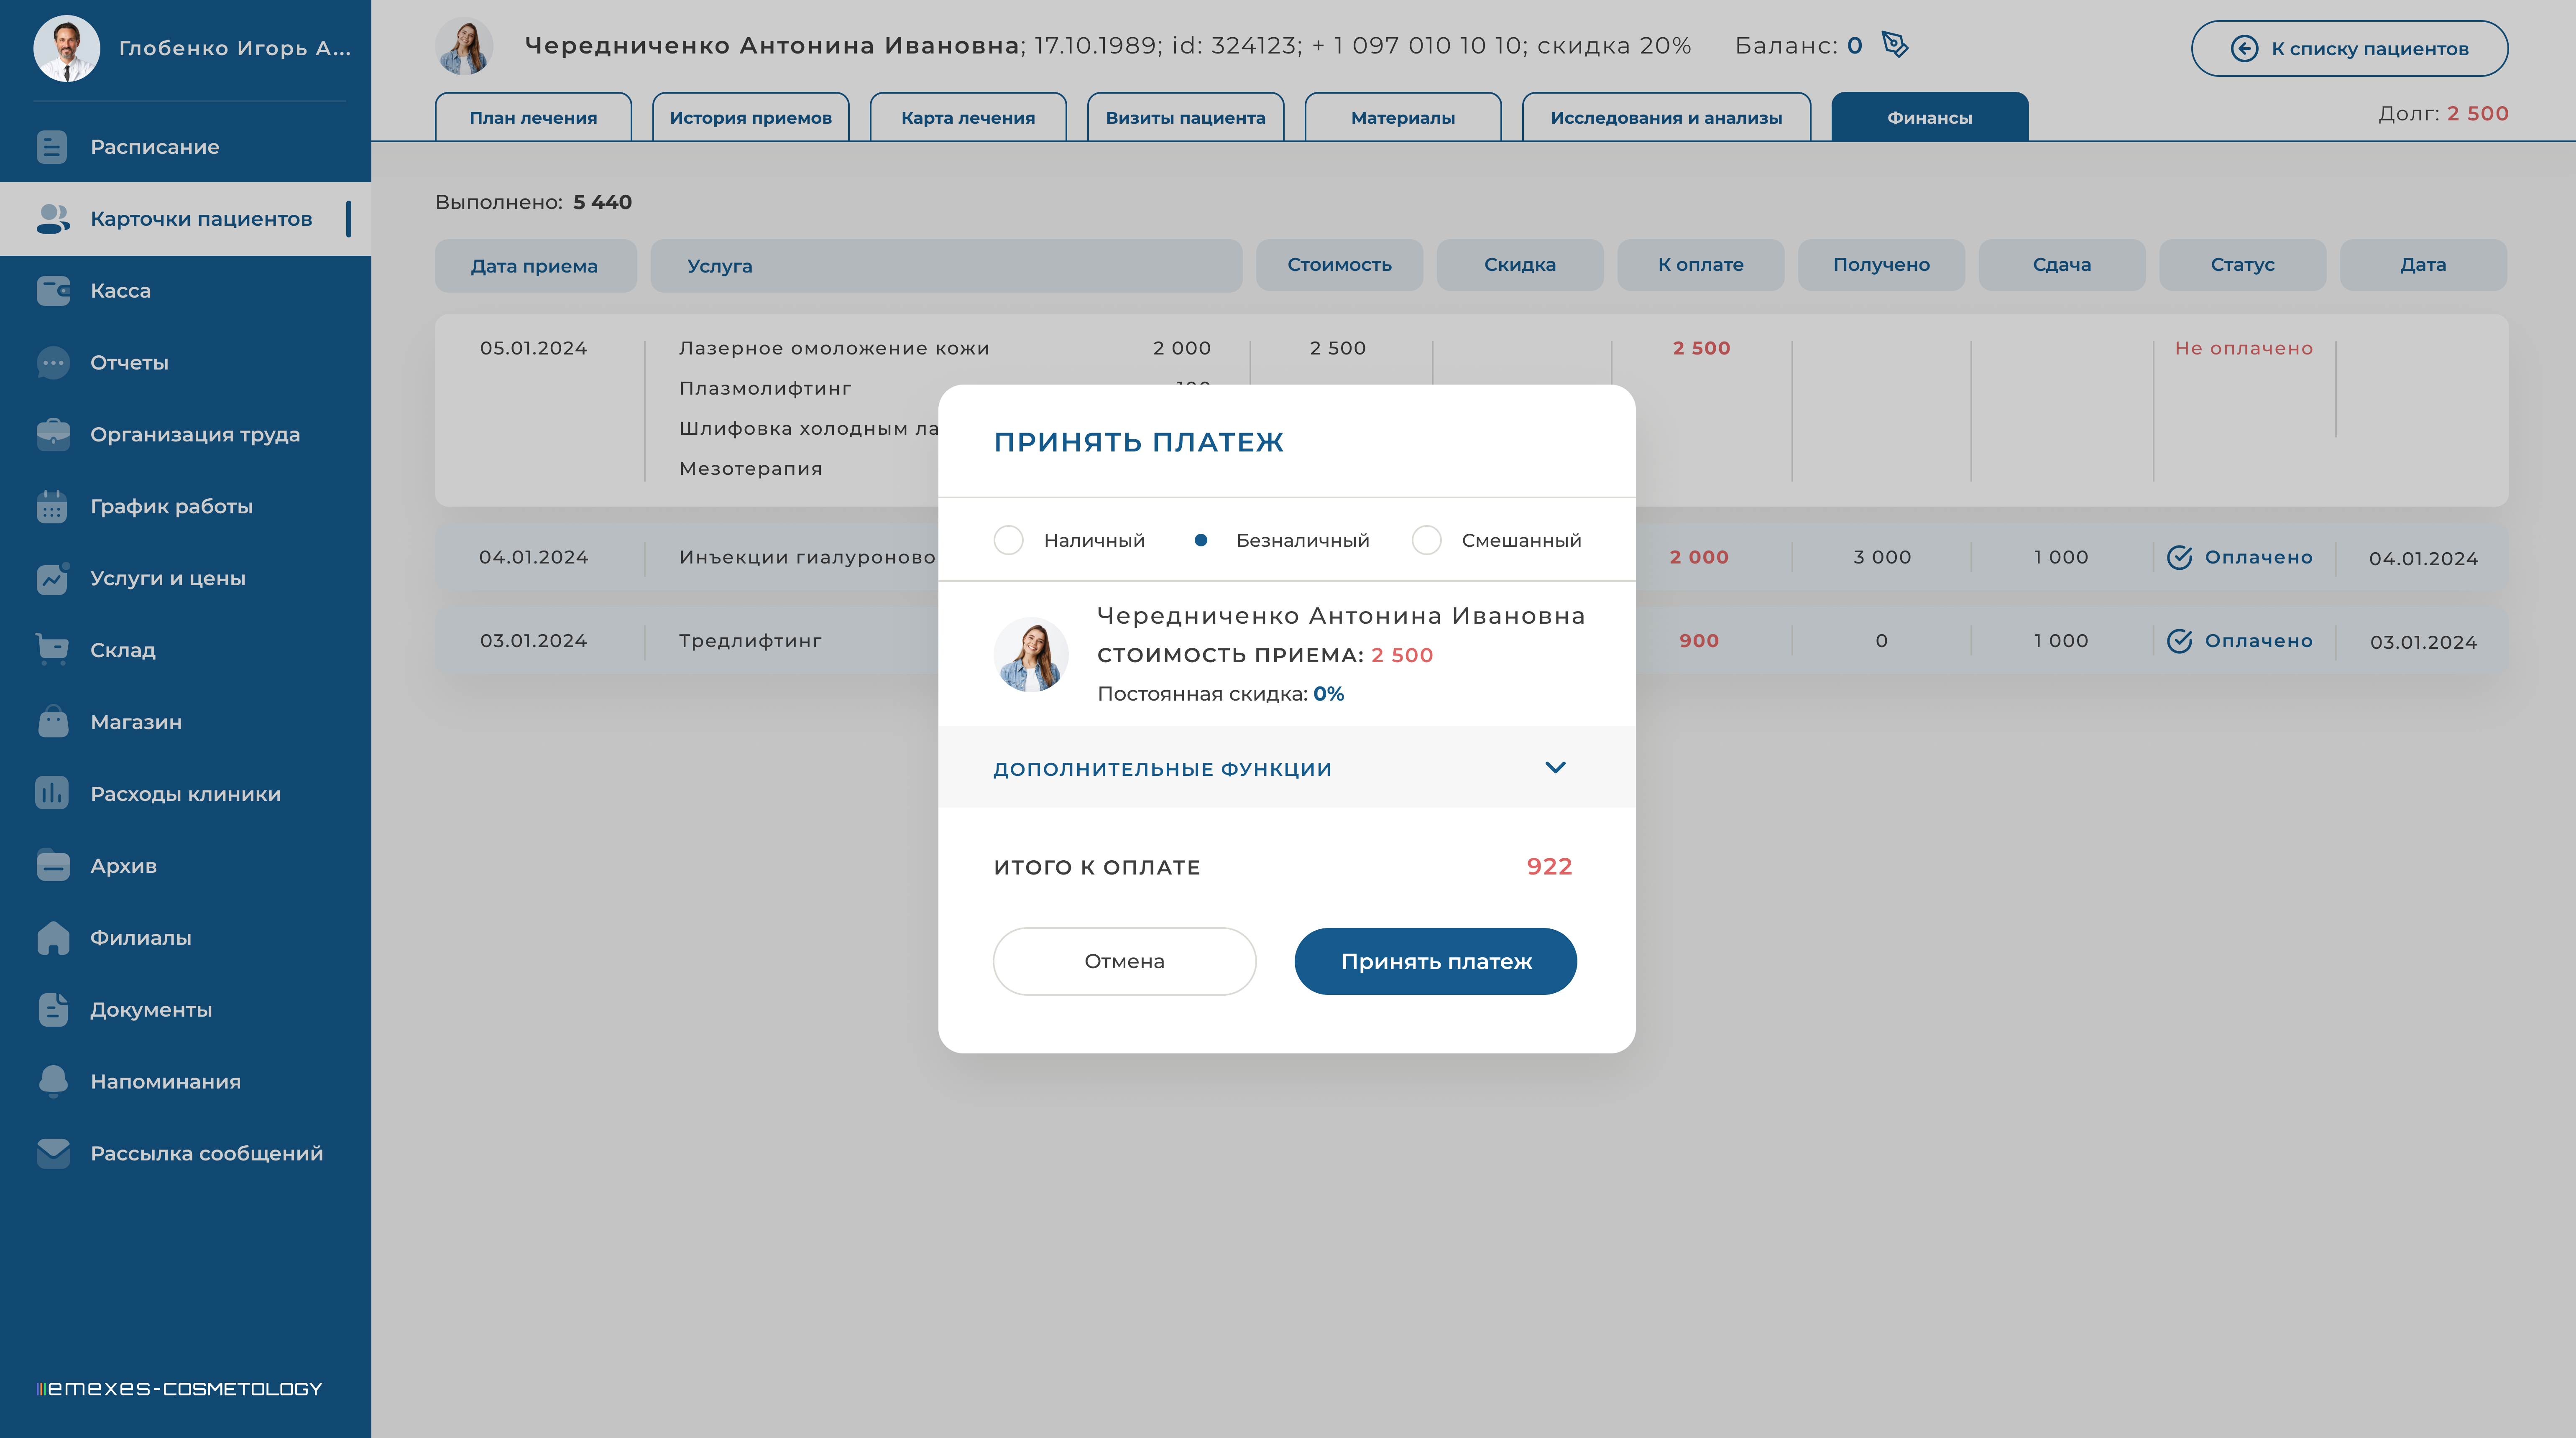Click the График работы calendar icon
The height and width of the screenshot is (1438, 2576).
click(52, 507)
